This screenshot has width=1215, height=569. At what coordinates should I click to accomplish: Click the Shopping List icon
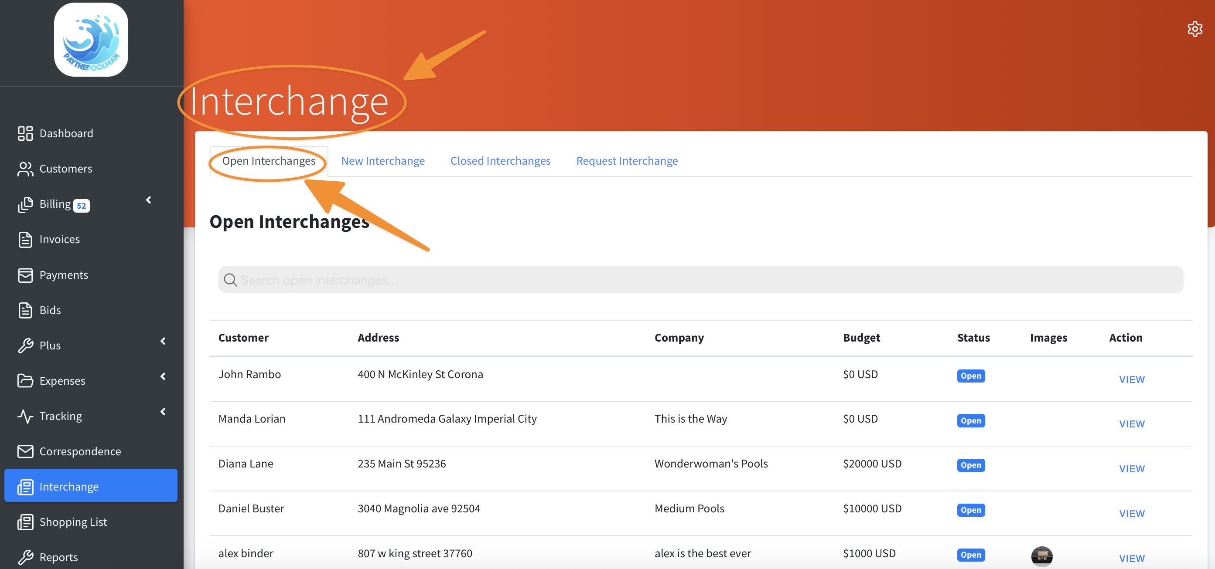(25, 522)
